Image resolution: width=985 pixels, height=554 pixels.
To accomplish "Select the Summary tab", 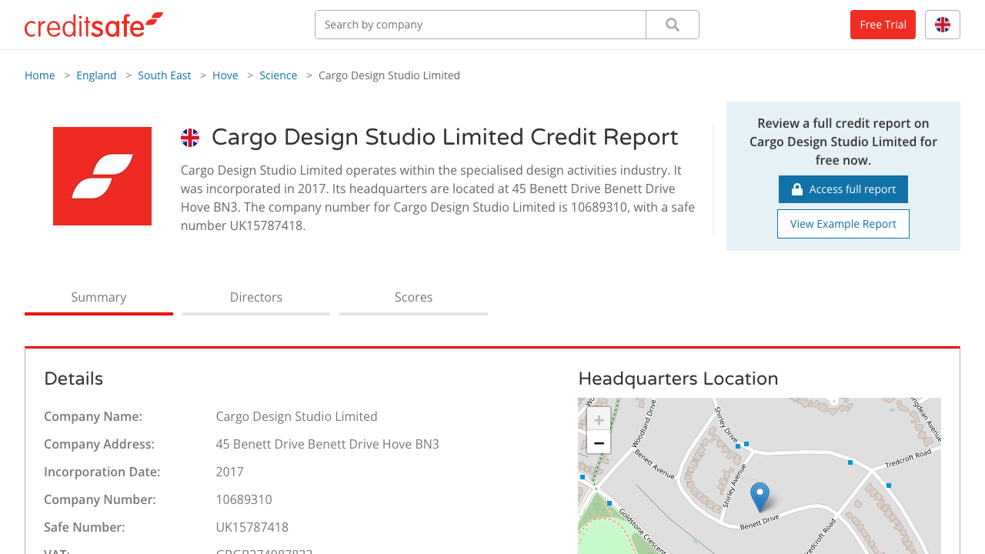I will pyautogui.click(x=98, y=297).
